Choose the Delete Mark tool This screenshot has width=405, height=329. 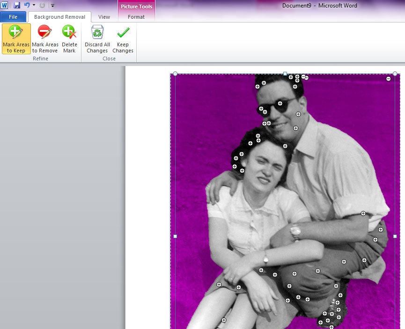69,39
